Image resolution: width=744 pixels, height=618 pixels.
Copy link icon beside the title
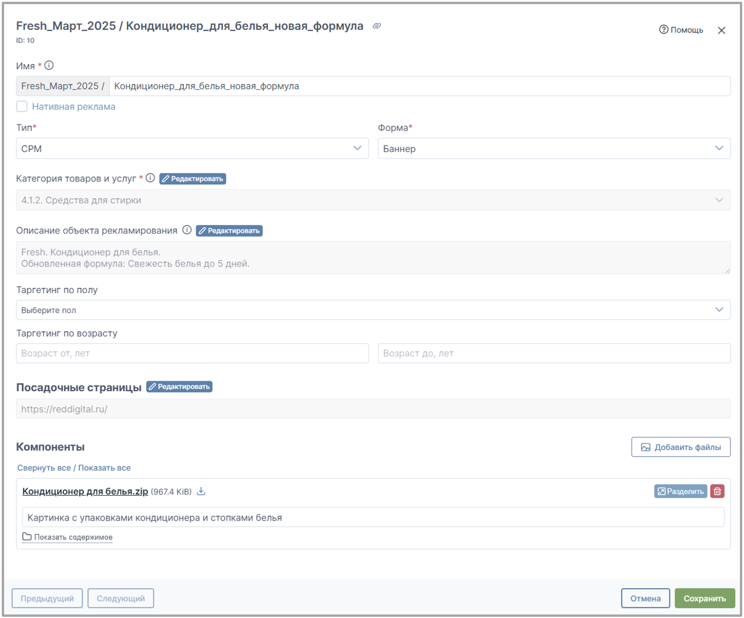click(x=377, y=26)
